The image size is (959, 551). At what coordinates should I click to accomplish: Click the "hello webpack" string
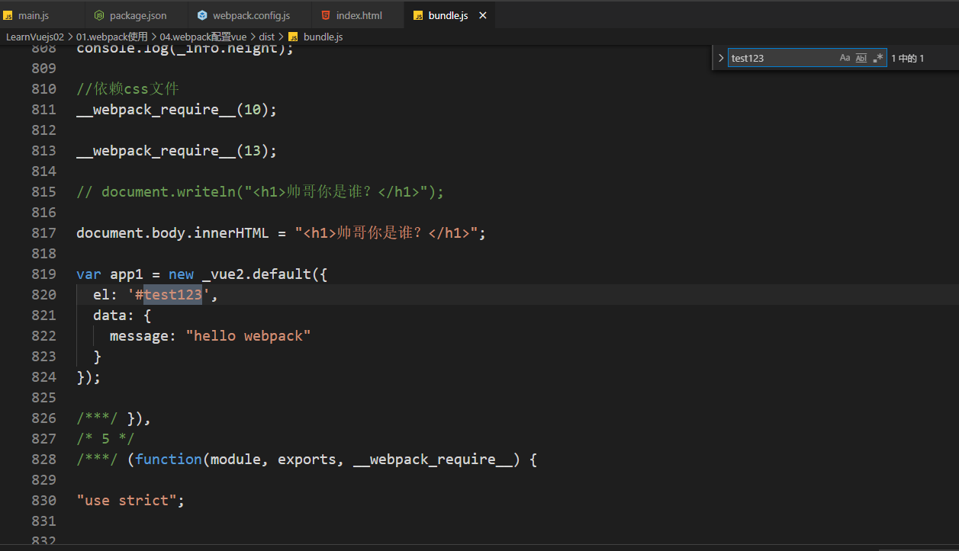click(248, 336)
